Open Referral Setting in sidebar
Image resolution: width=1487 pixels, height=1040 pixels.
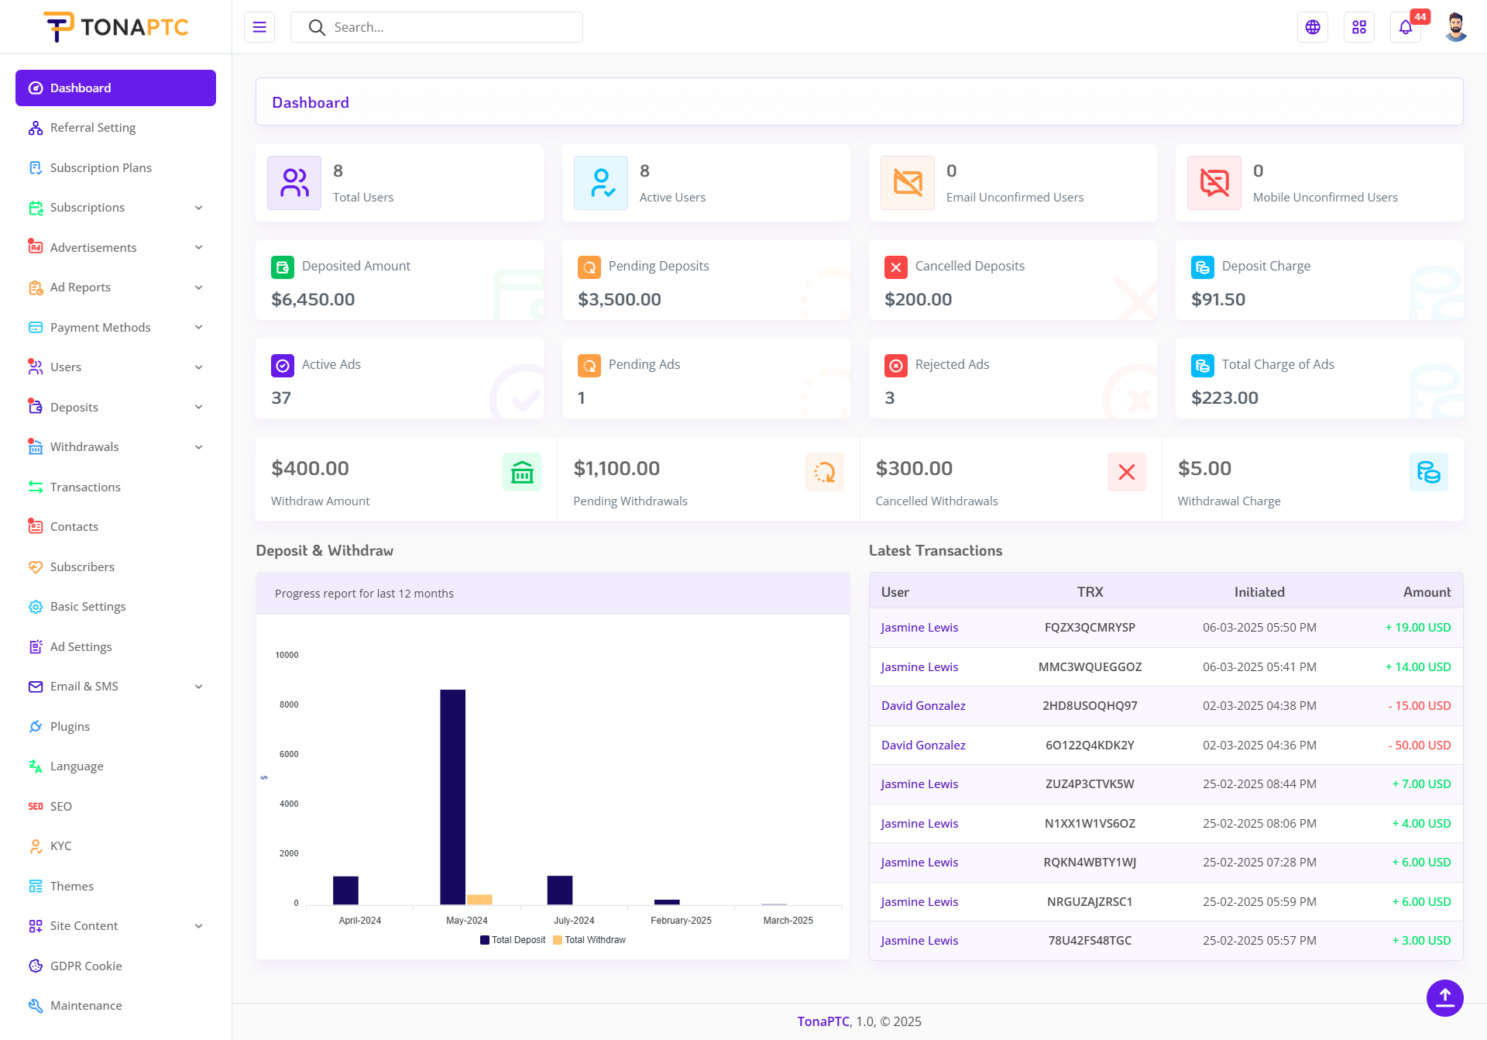coord(93,128)
